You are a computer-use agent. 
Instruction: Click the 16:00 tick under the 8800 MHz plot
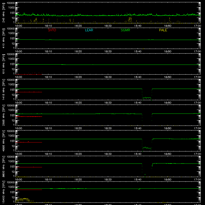[18, 180]
